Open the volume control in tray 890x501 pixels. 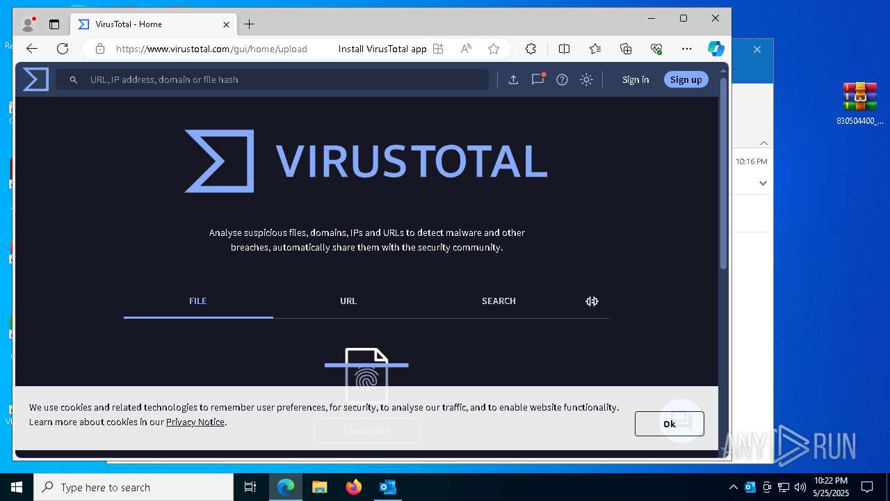pyautogui.click(x=800, y=487)
